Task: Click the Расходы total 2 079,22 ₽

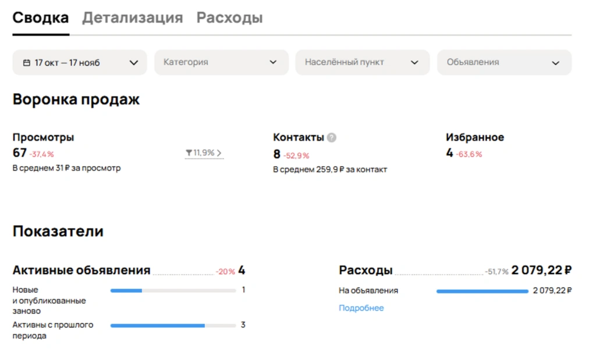Action: click(x=541, y=270)
